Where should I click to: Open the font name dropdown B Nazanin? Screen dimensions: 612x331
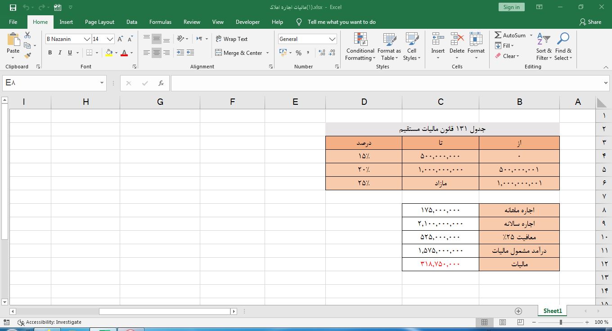pyautogui.click(x=87, y=39)
